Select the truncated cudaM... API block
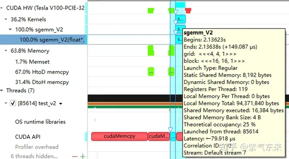This screenshot has width=289, height=159. [159, 136]
